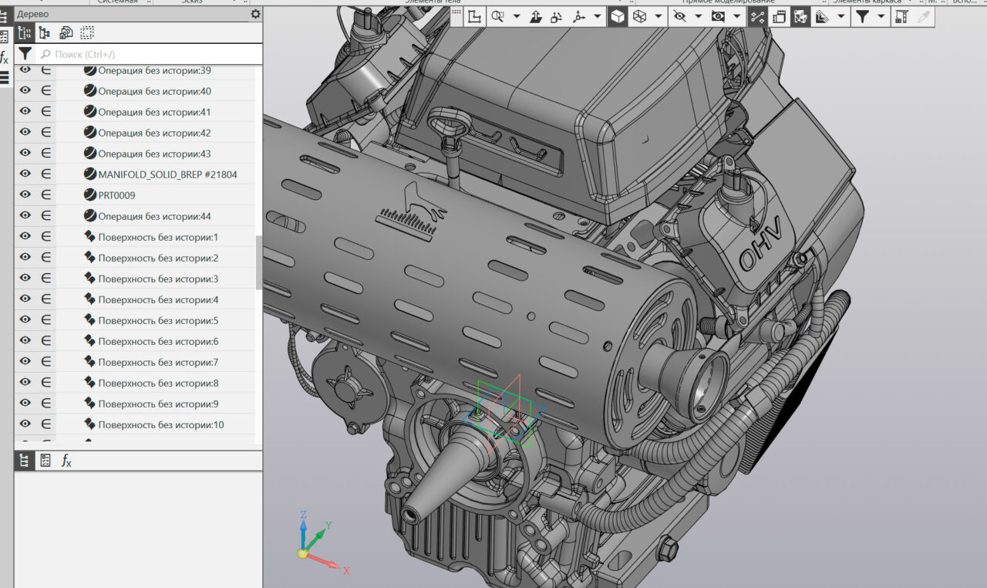Hide MANIFOLD_SOLID_BREP #21804 using its eye

click(x=25, y=174)
